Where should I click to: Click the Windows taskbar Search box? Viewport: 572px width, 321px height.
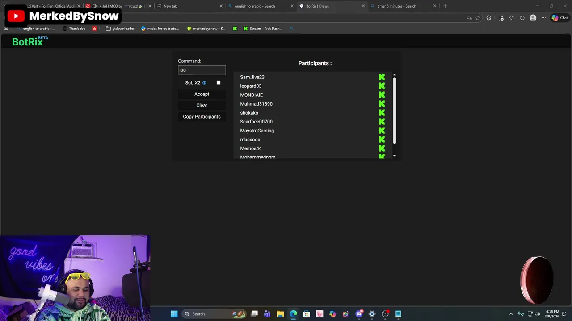(x=214, y=314)
